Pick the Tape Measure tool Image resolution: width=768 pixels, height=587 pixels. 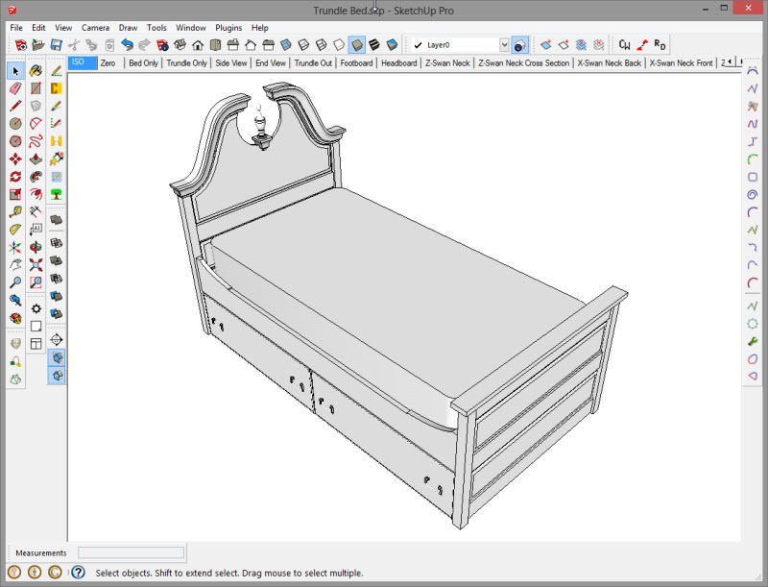(x=15, y=211)
